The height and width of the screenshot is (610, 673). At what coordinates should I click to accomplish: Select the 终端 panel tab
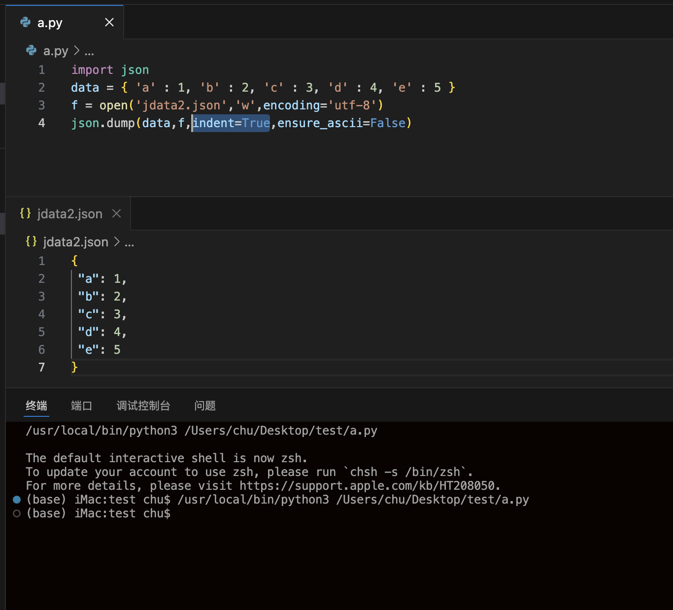click(36, 406)
